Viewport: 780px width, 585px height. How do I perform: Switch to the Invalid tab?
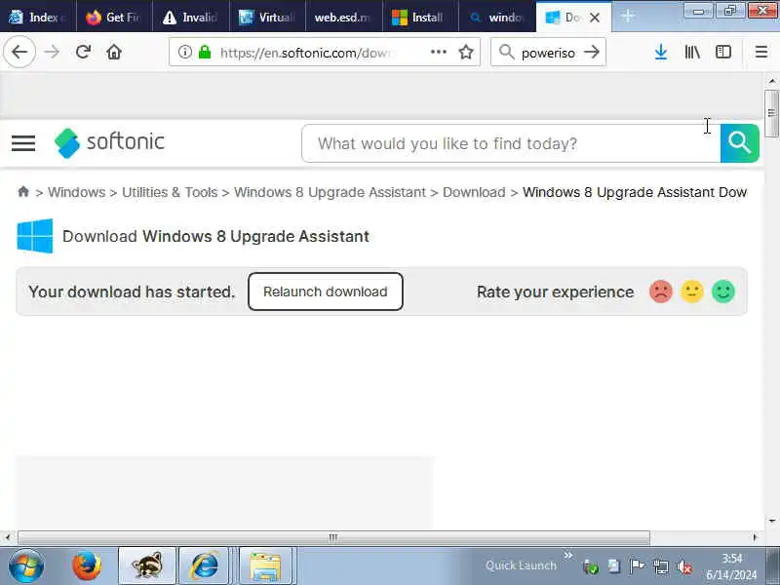click(x=190, y=17)
